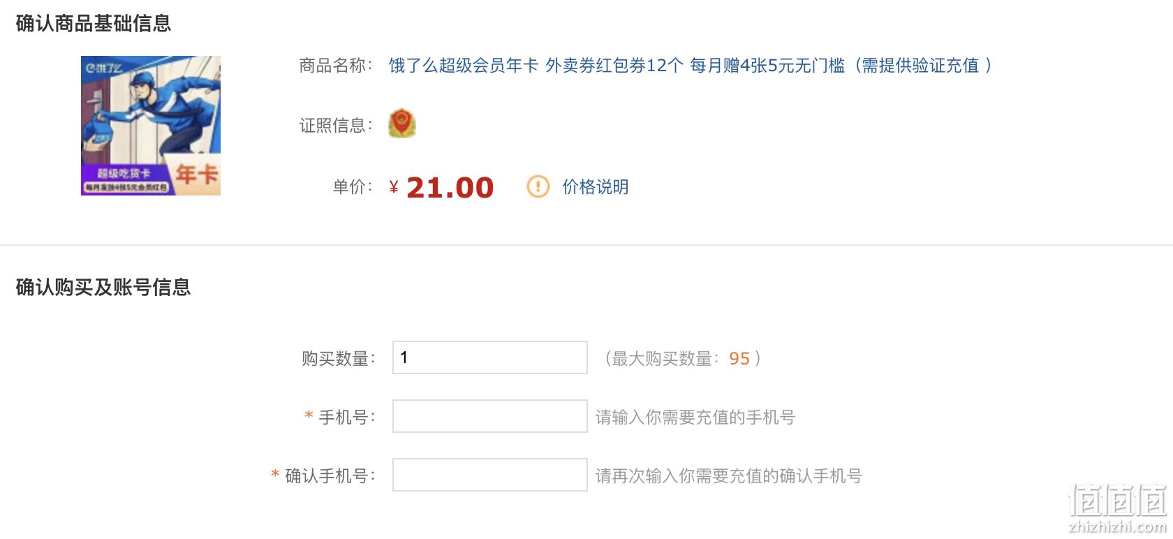
Task: Select the 确认手机号 confirm phone field
Action: tap(490, 475)
